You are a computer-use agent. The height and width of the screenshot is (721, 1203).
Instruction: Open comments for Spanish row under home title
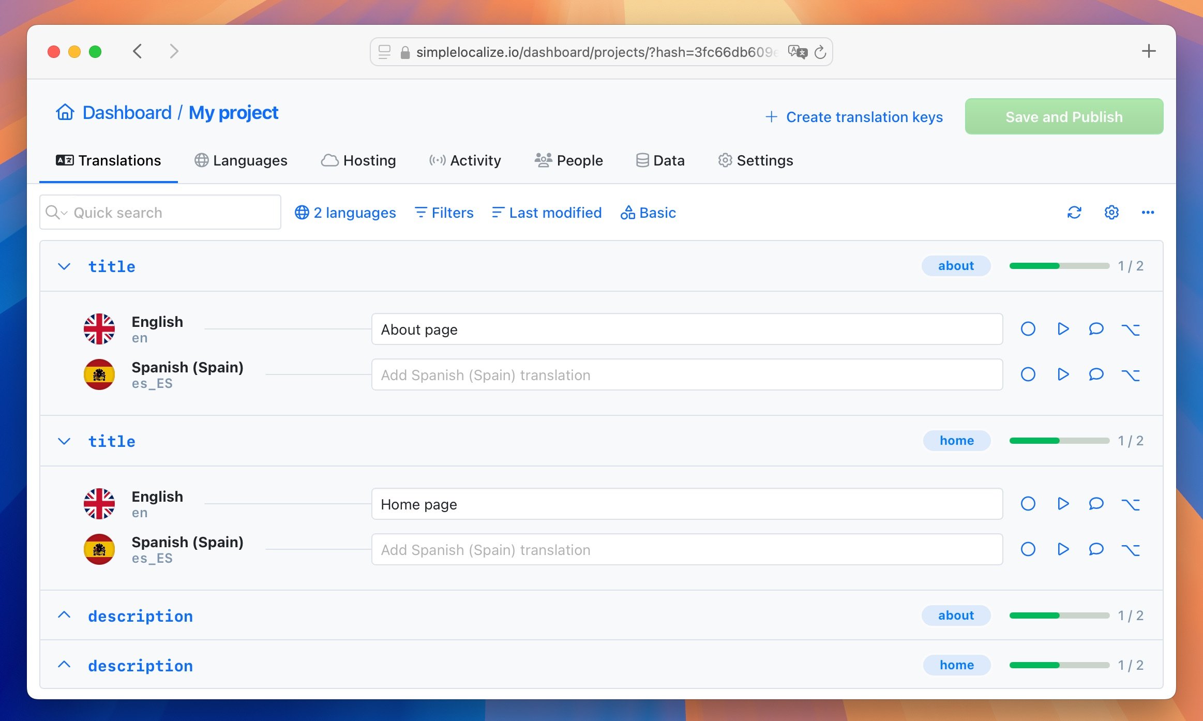coord(1096,549)
